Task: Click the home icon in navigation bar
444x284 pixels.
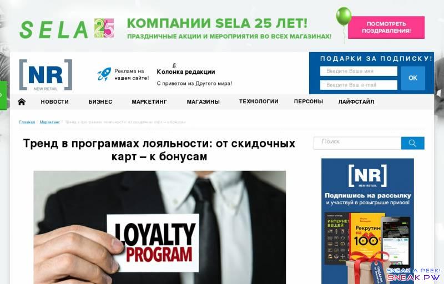Action: (22, 102)
